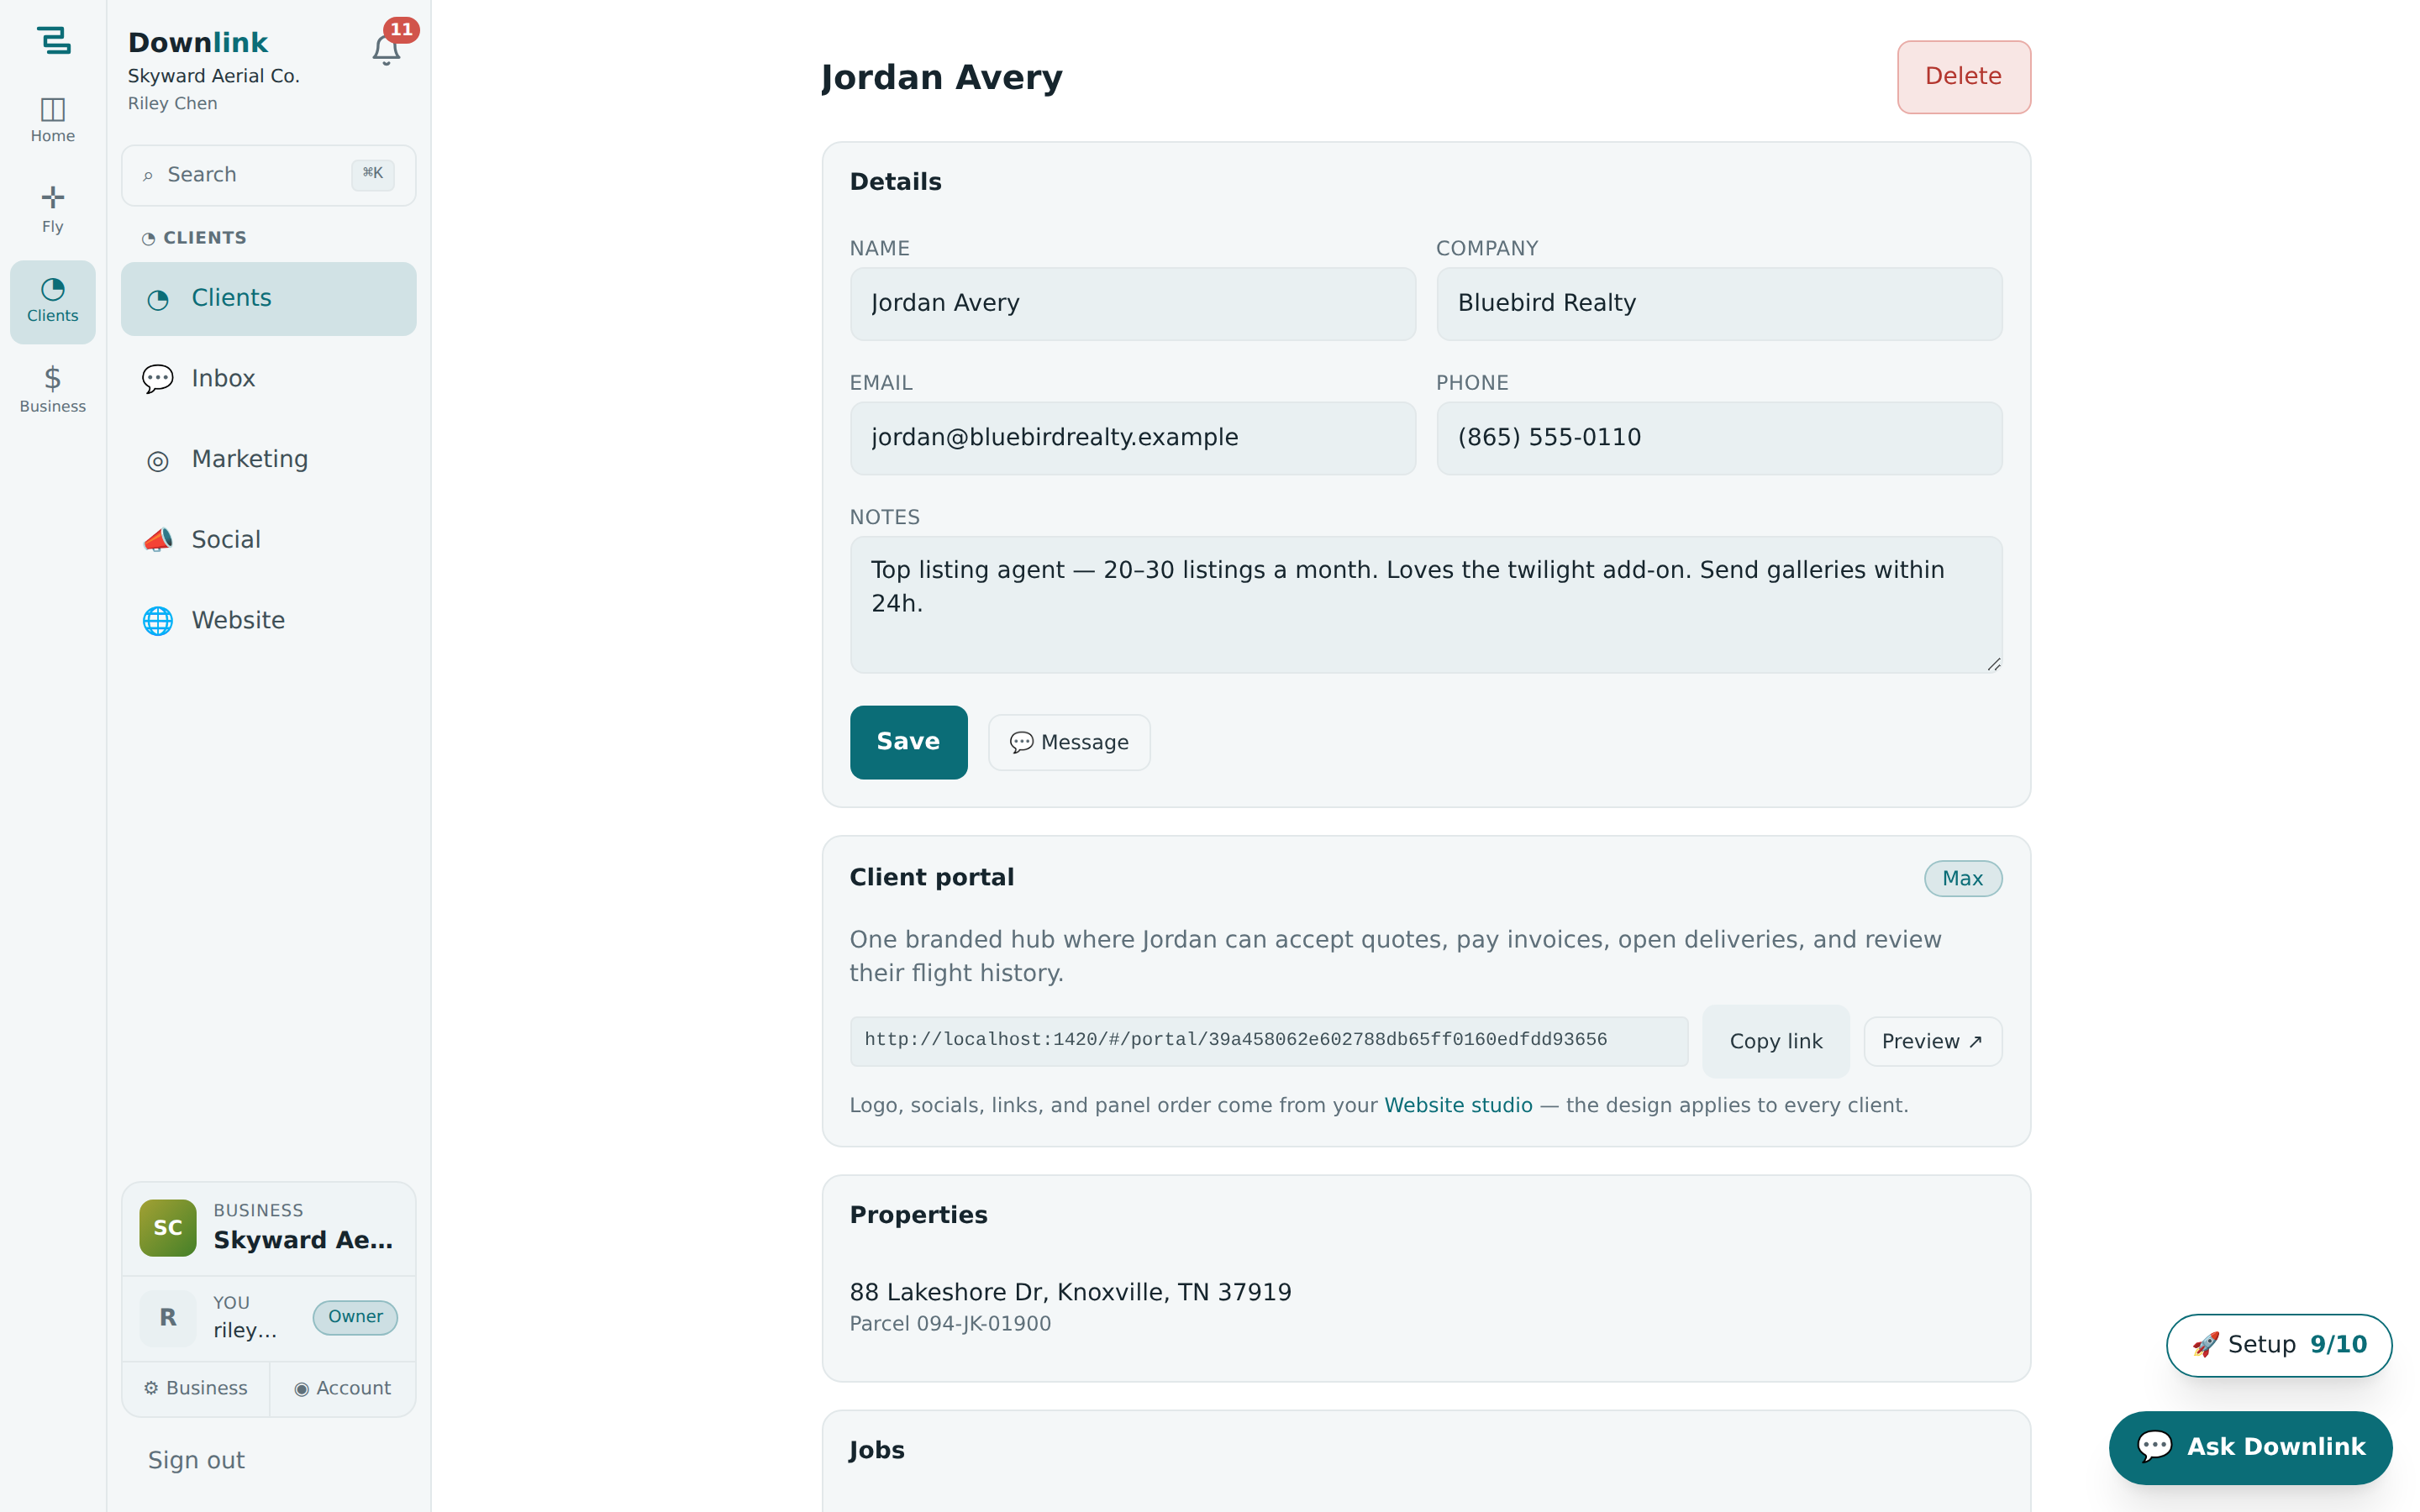2420x1512 pixels.
Task: Open notifications bell with 11 badge
Action: 387,49
